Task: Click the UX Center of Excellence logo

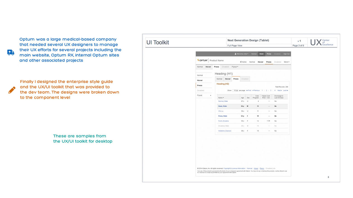Action: [x=322, y=42]
